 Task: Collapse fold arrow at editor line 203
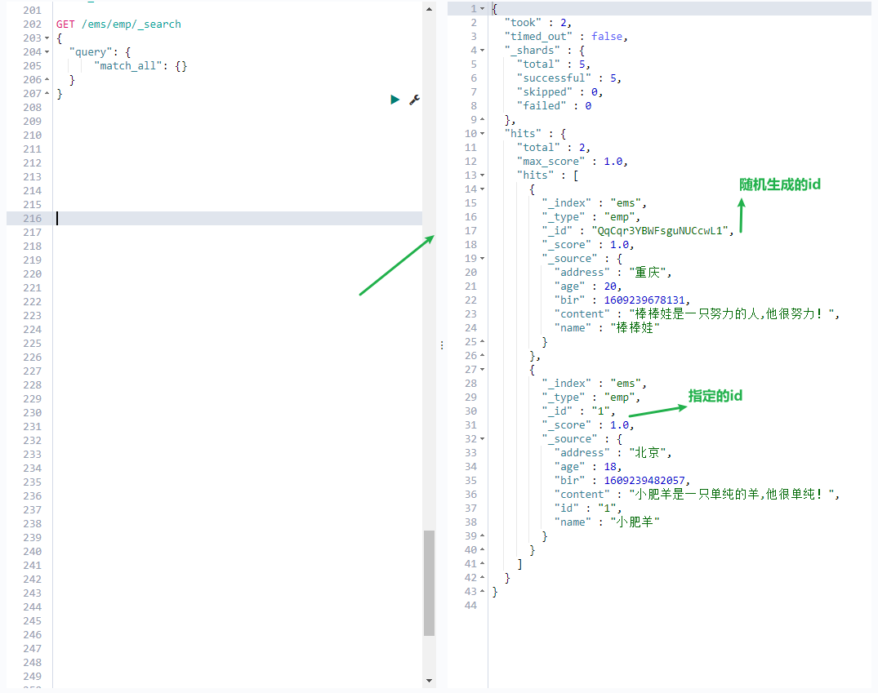(x=47, y=38)
